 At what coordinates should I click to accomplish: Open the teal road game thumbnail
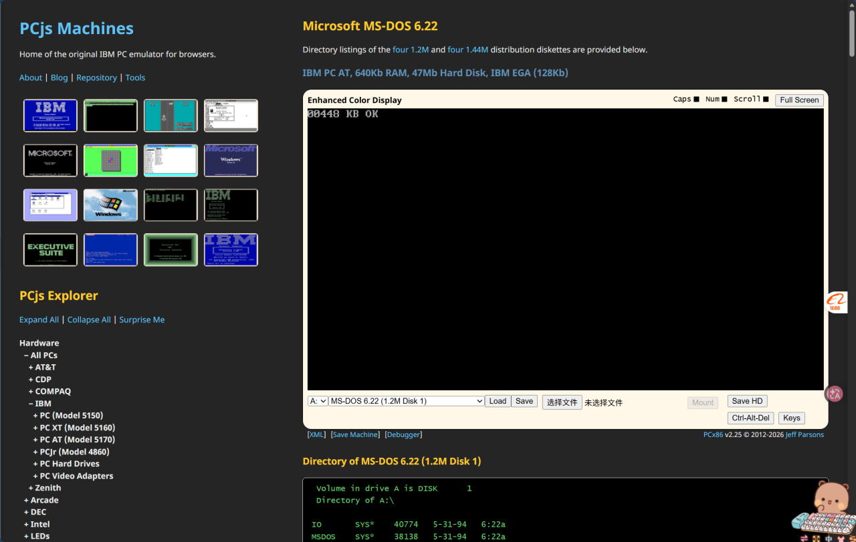pos(171,116)
